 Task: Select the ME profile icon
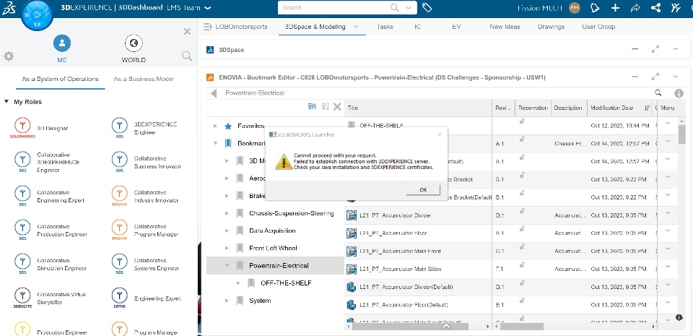click(62, 43)
